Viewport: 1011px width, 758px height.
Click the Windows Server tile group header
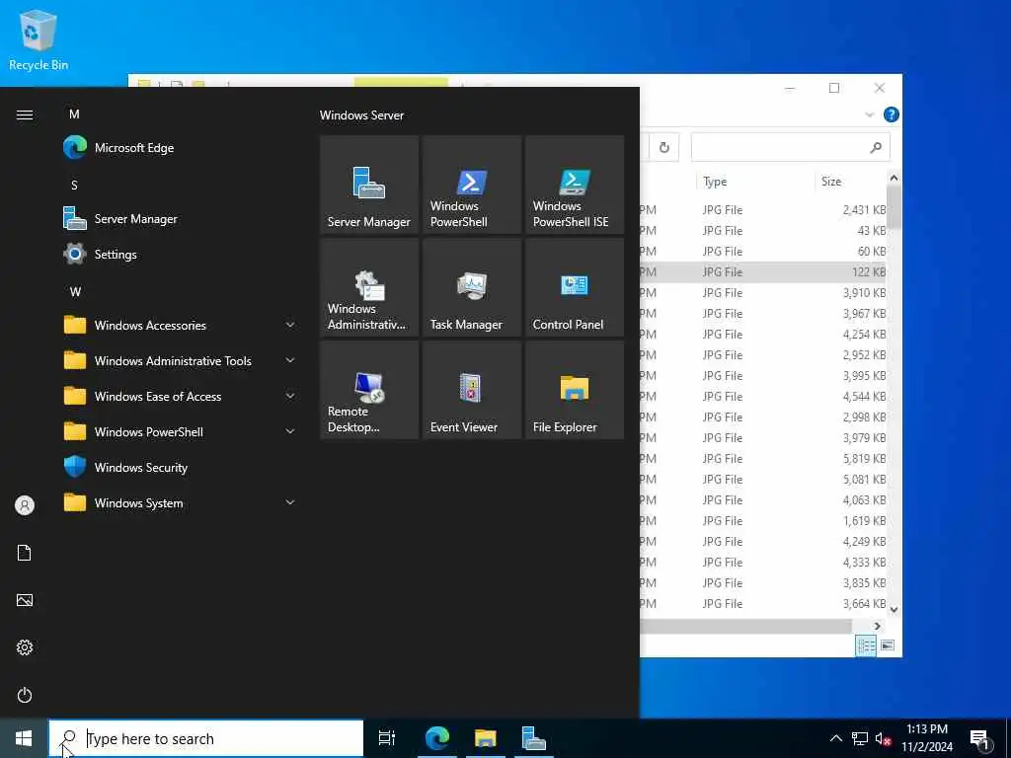coord(361,114)
